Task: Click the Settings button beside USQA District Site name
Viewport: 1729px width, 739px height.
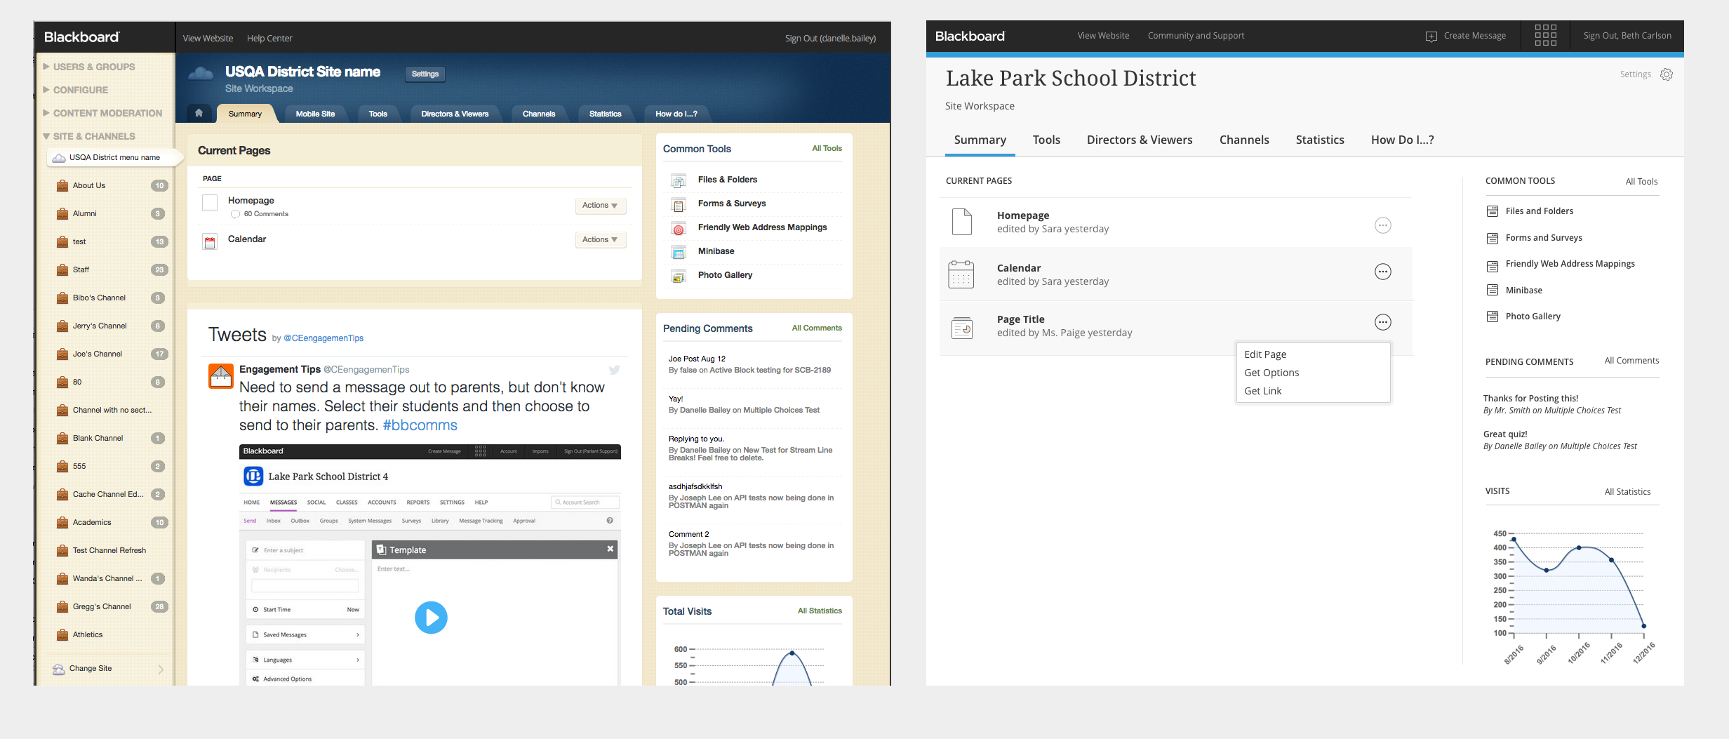Action: tap(425, 74)
